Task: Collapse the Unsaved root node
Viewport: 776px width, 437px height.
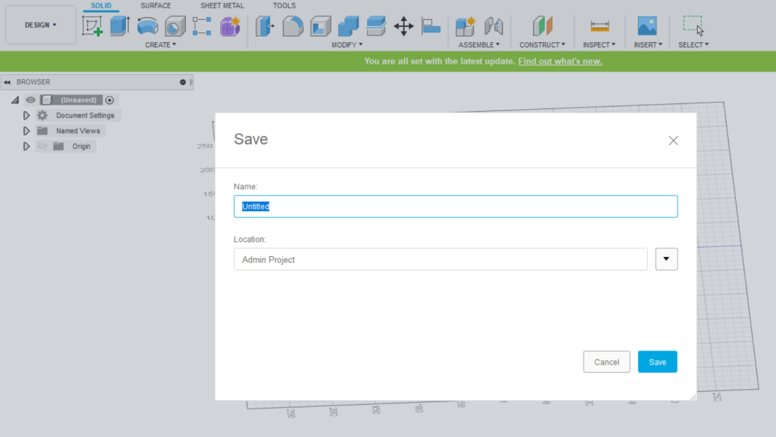Action: tap(15, 100)
